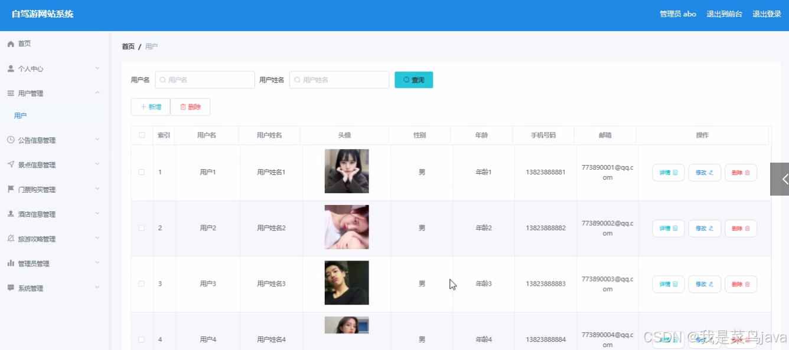This screenshot has height=350, width=789.
Task: Click the flag icon next to 门票购买管理
Action: (x=11, y=190)
